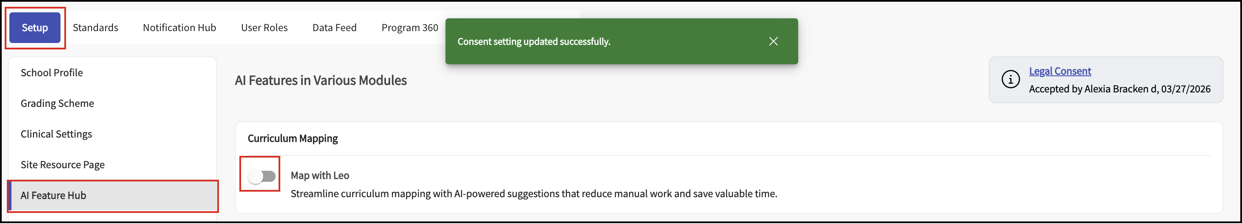Open School Profile in the sidebar
Screen dimensions: 1242x224
pyautogui.click(x=52, y=73)
